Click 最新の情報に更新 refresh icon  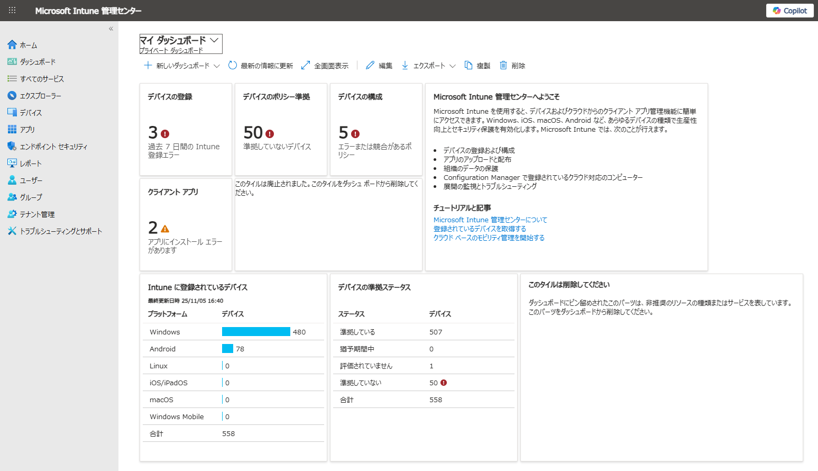click(233, 66)
